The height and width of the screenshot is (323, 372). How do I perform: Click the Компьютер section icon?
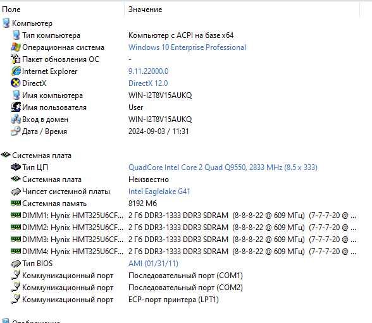click(x=6, y=23)
